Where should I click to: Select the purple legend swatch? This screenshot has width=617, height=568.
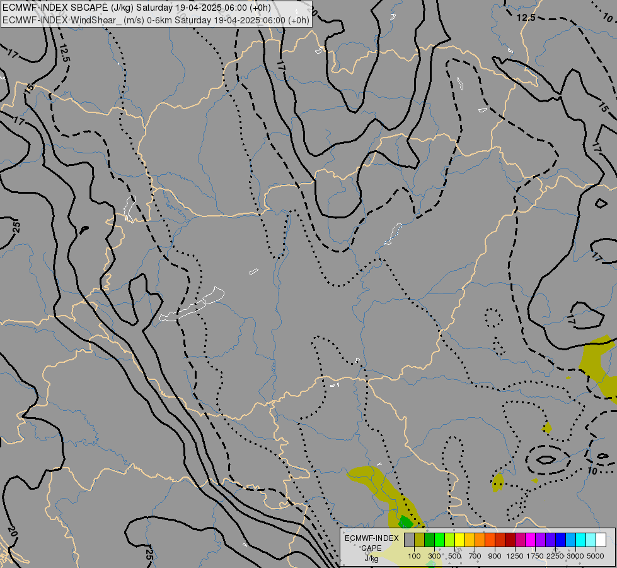tap(541, 540)
